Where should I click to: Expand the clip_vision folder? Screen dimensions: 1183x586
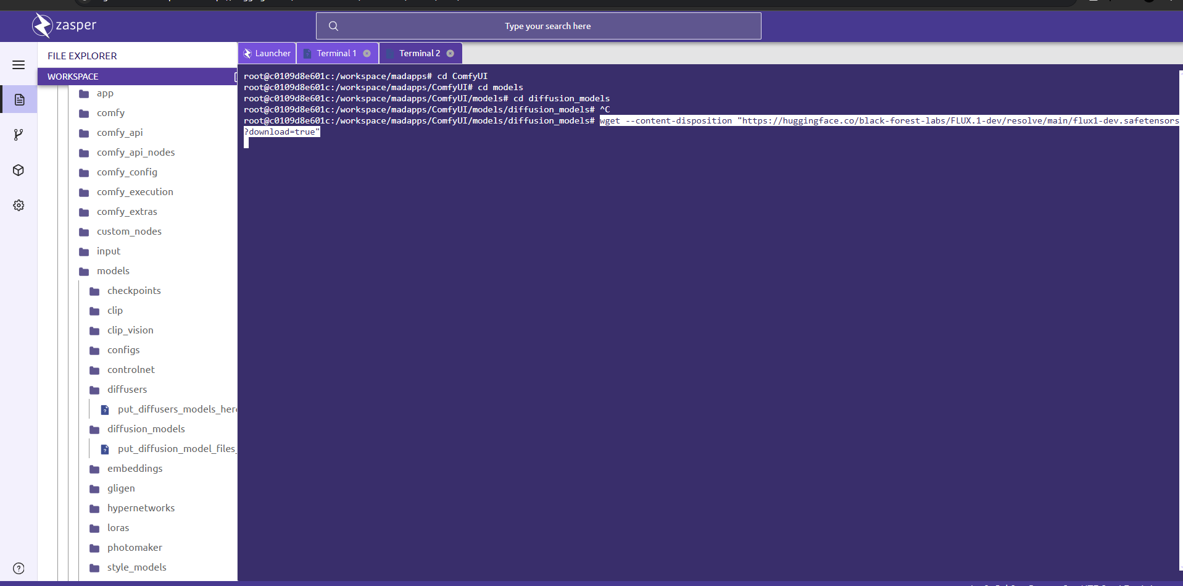(x=130, y=330)
